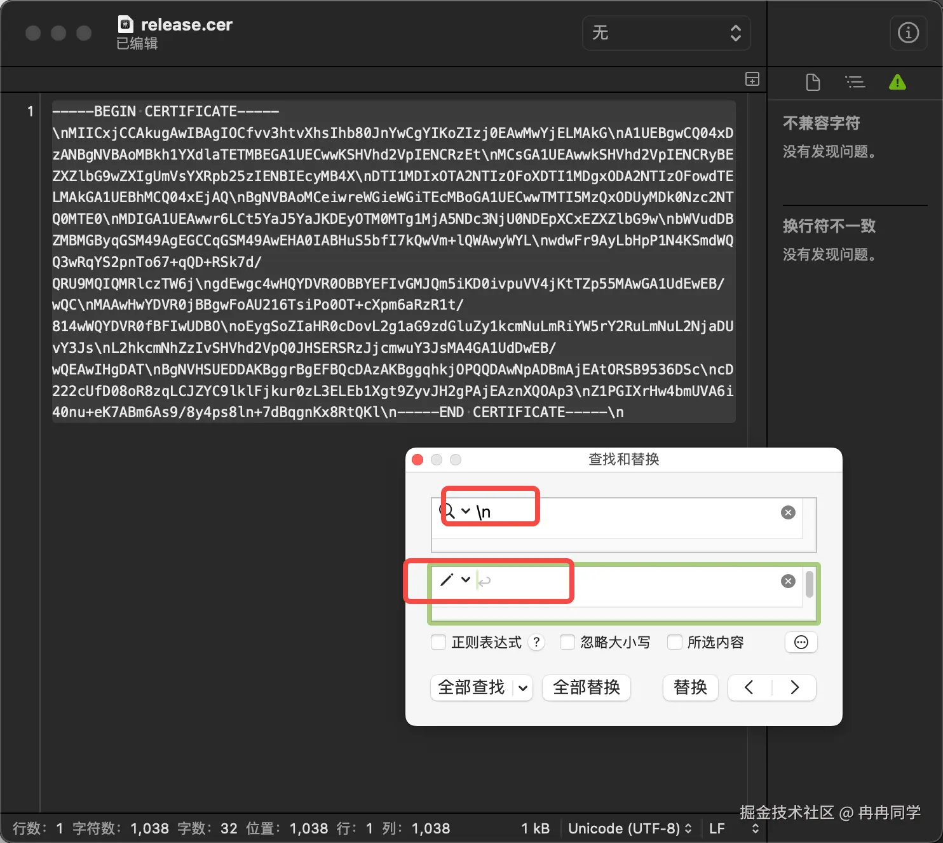Click line number 1 in gutter

click(30, 111)
